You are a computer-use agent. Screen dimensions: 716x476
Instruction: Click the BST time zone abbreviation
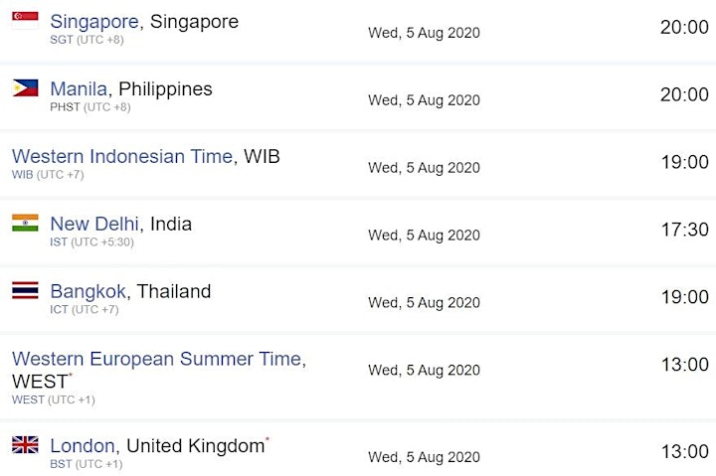(61, 464)
